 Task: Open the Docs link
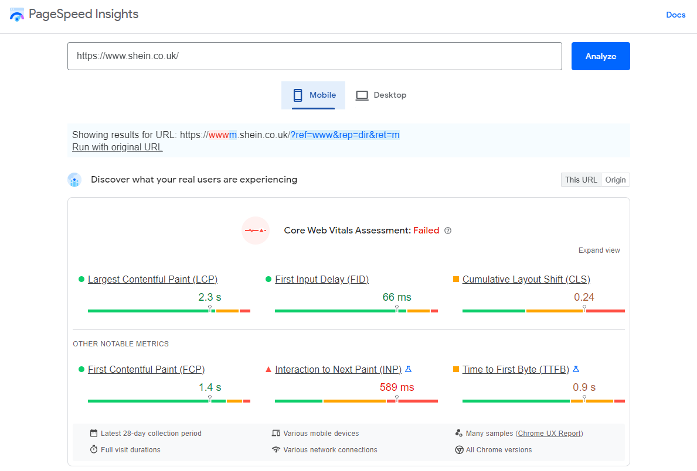(676, 15)
